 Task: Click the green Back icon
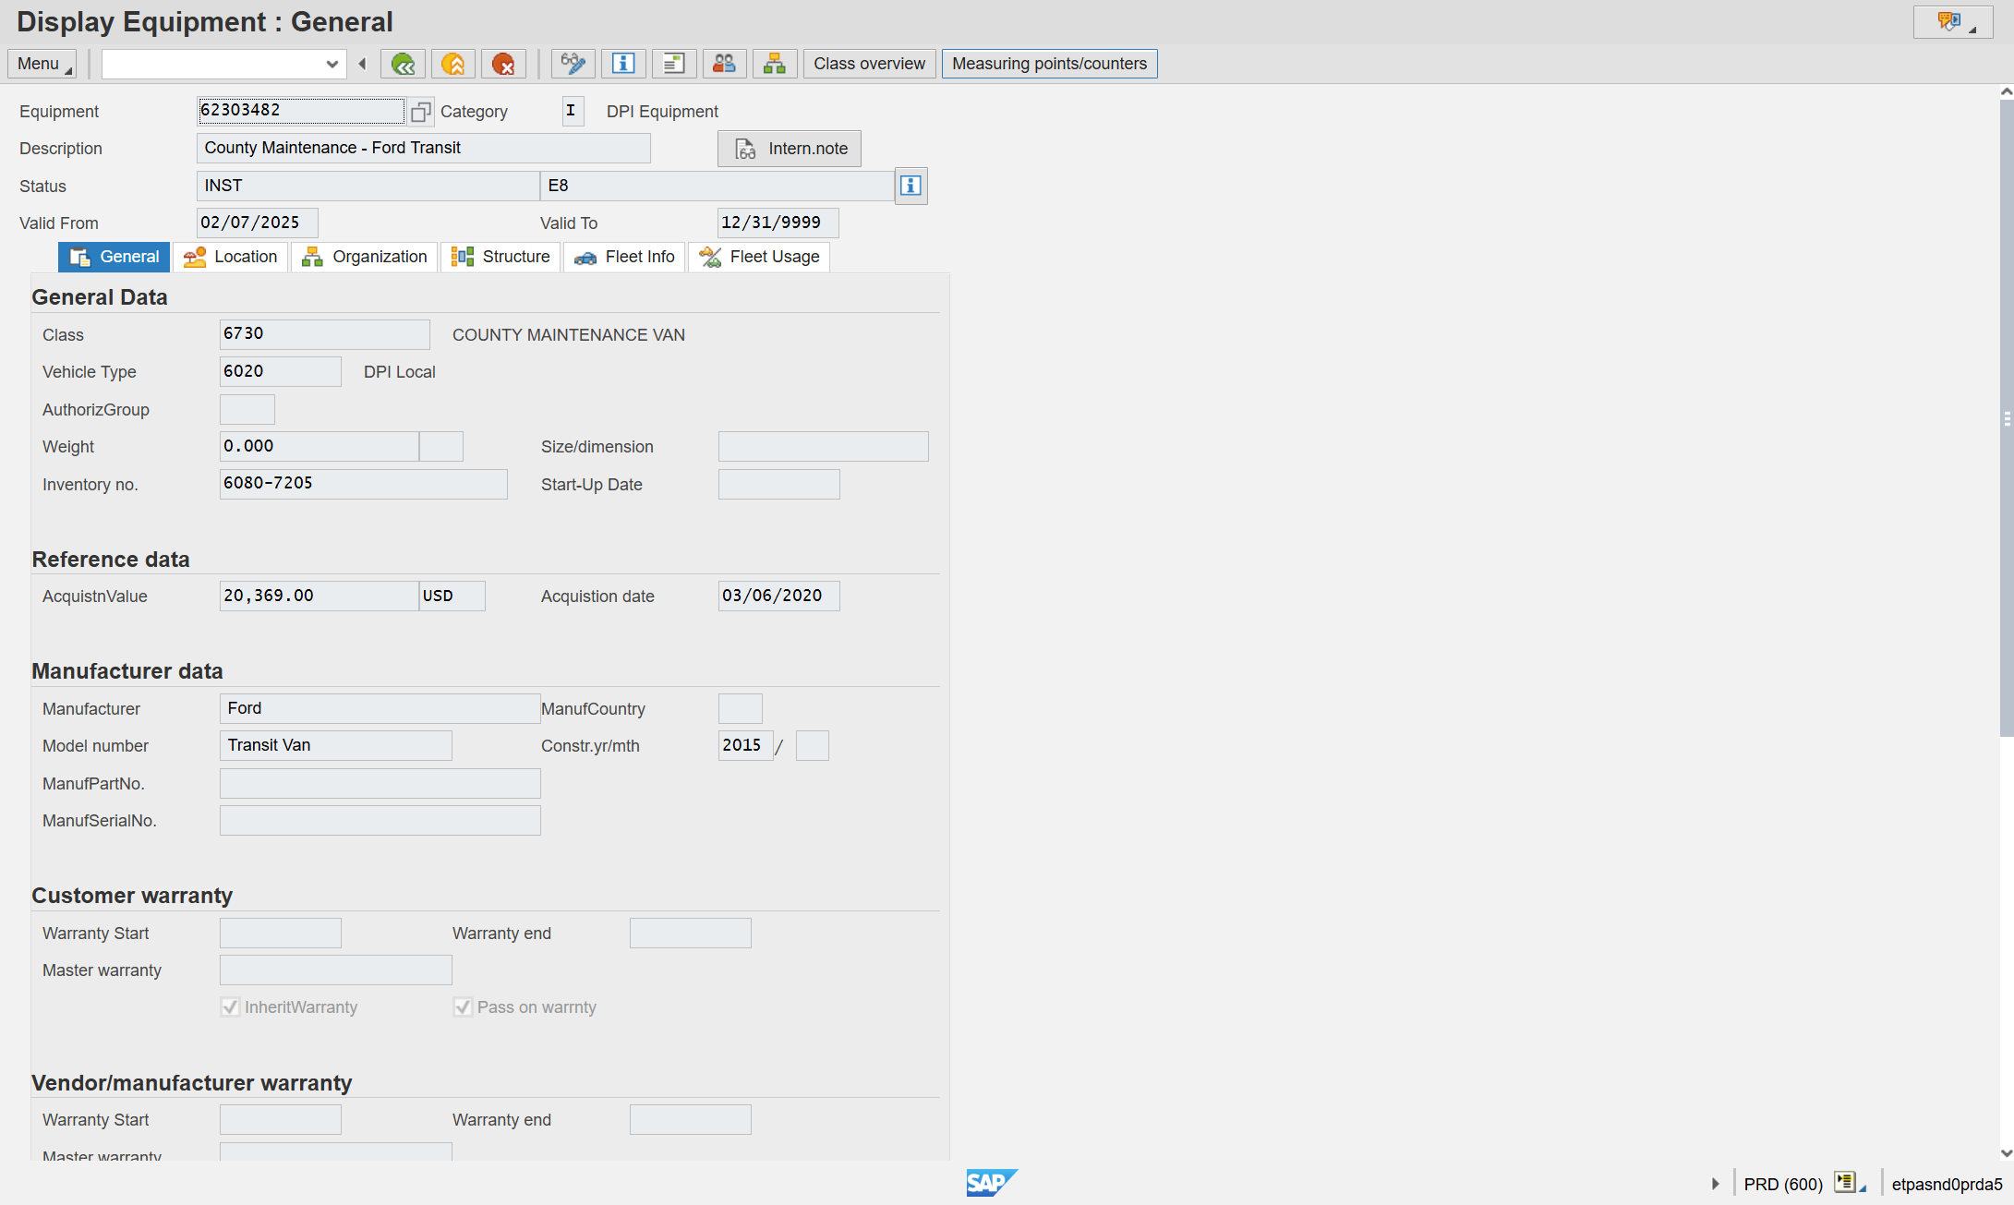click(x=403, y=64)
